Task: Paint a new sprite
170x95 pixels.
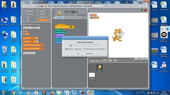Action: tap(105, 61)
